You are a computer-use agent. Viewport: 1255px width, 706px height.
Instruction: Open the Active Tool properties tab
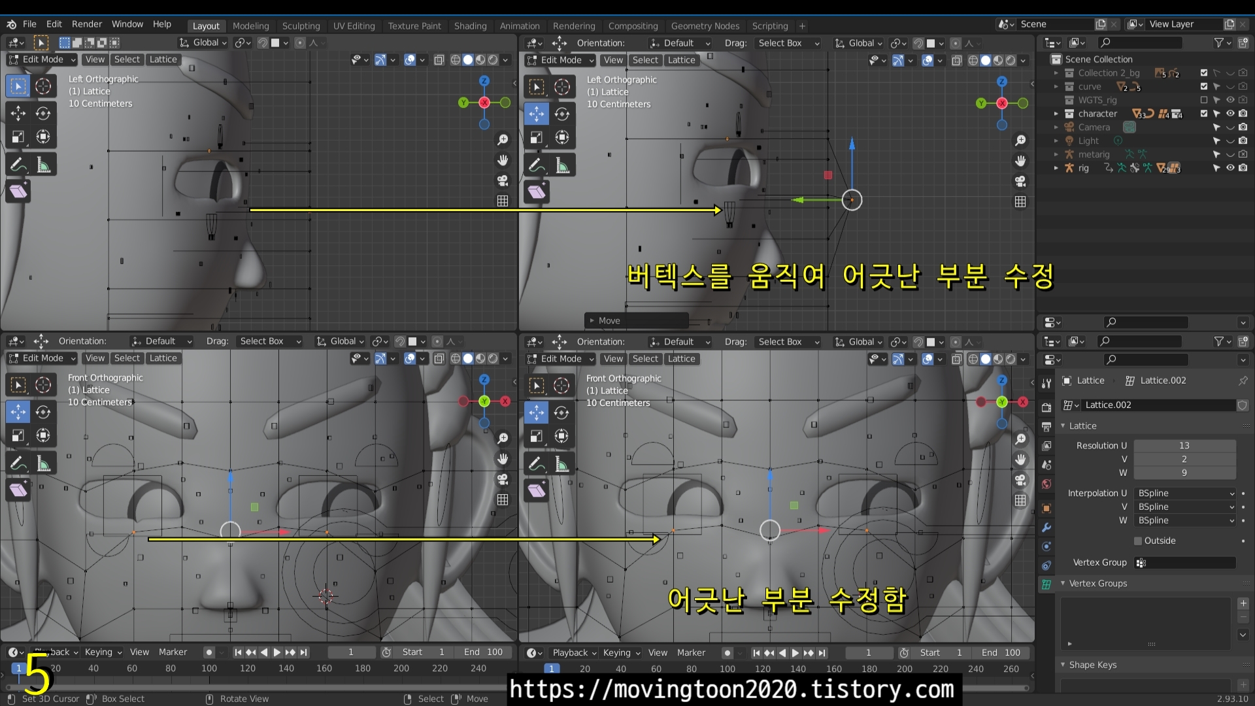click(1046, 384)
